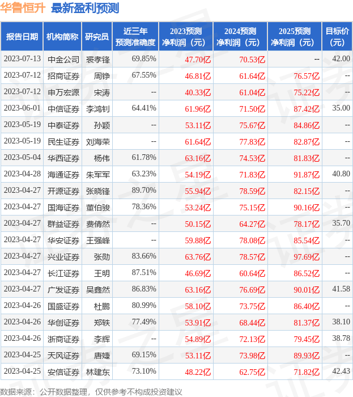The height and width of the screenshot is (397, 353).
Task: Click the 华鲁恒升 title text
Action: pos(23,8)
